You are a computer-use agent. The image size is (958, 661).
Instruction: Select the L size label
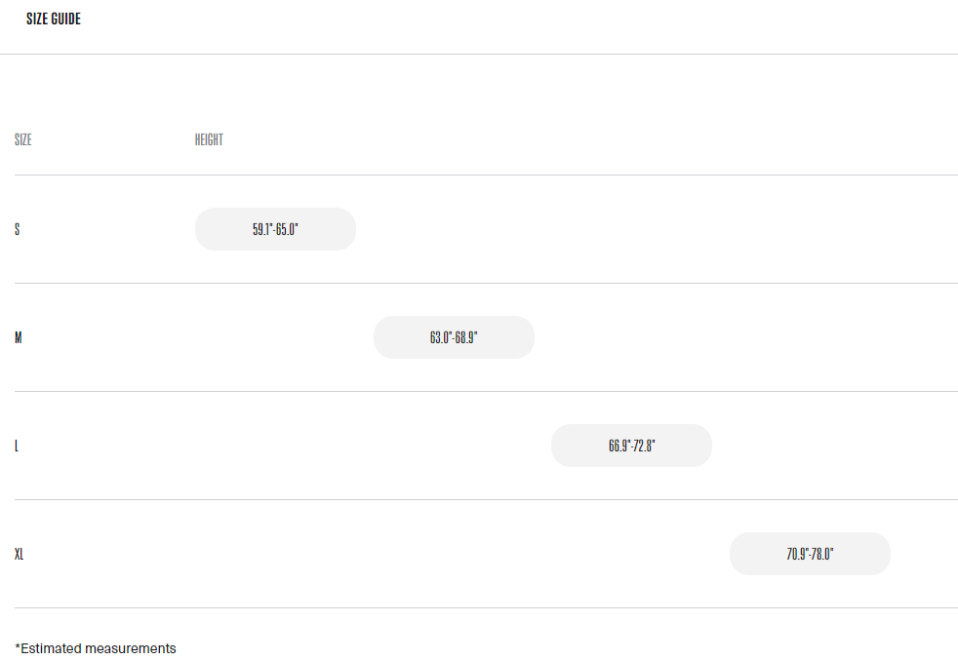click(17, 447)
